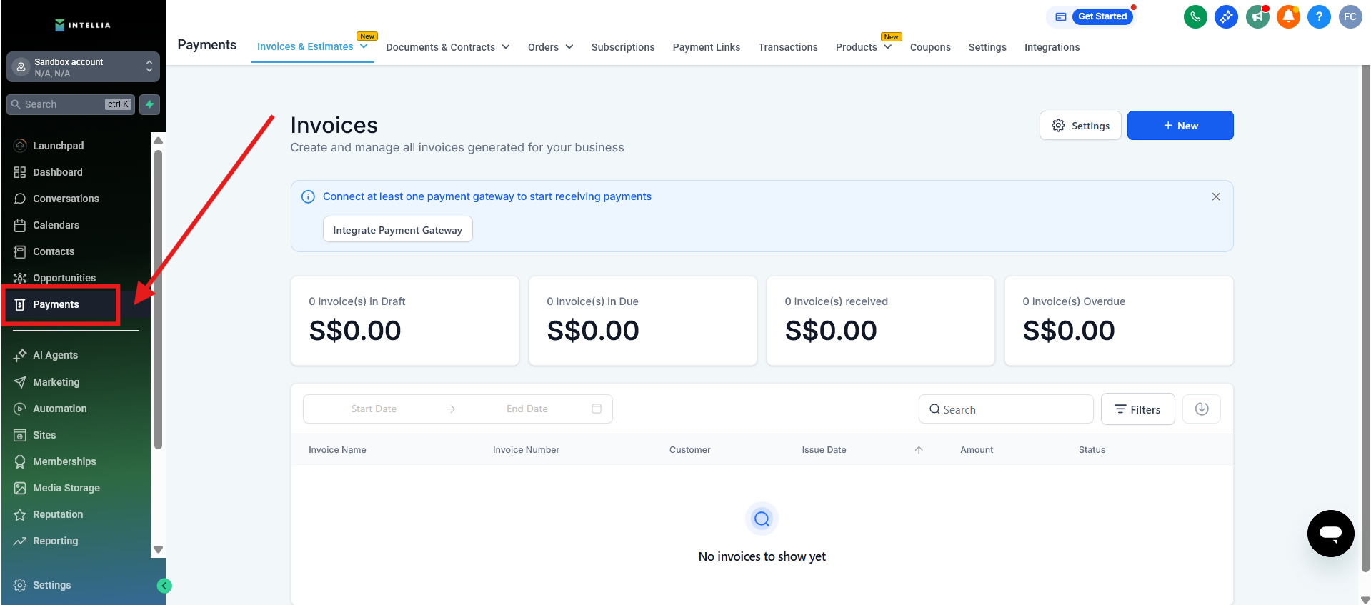Open the chat widget bubble
The image size is (1371, 605).
coord(1330,534)
